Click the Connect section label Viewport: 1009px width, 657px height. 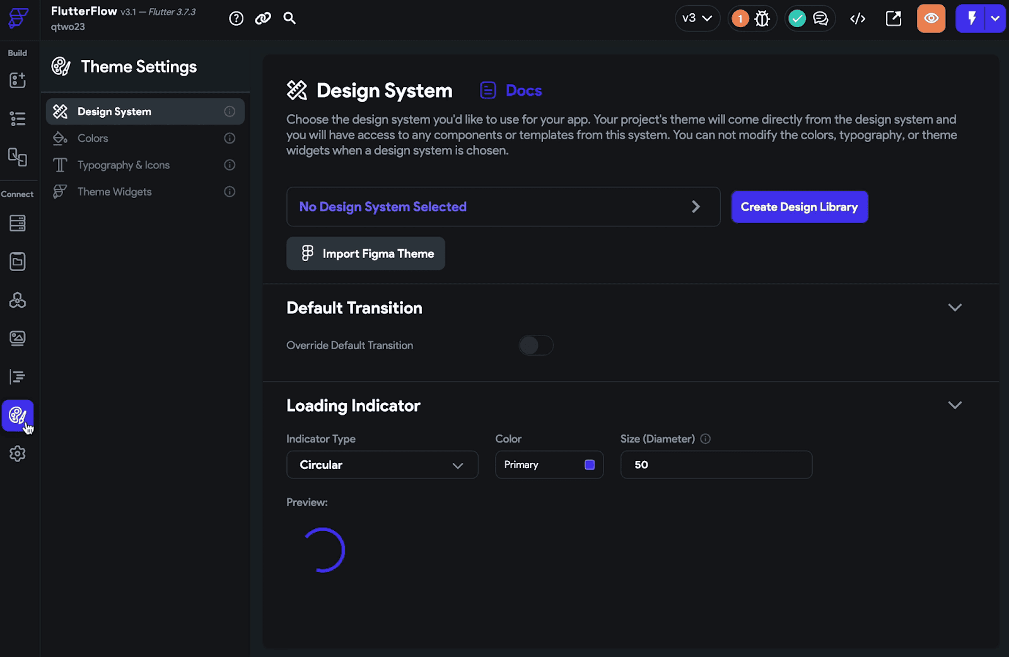pyautogui.click(x=17, y=194)
